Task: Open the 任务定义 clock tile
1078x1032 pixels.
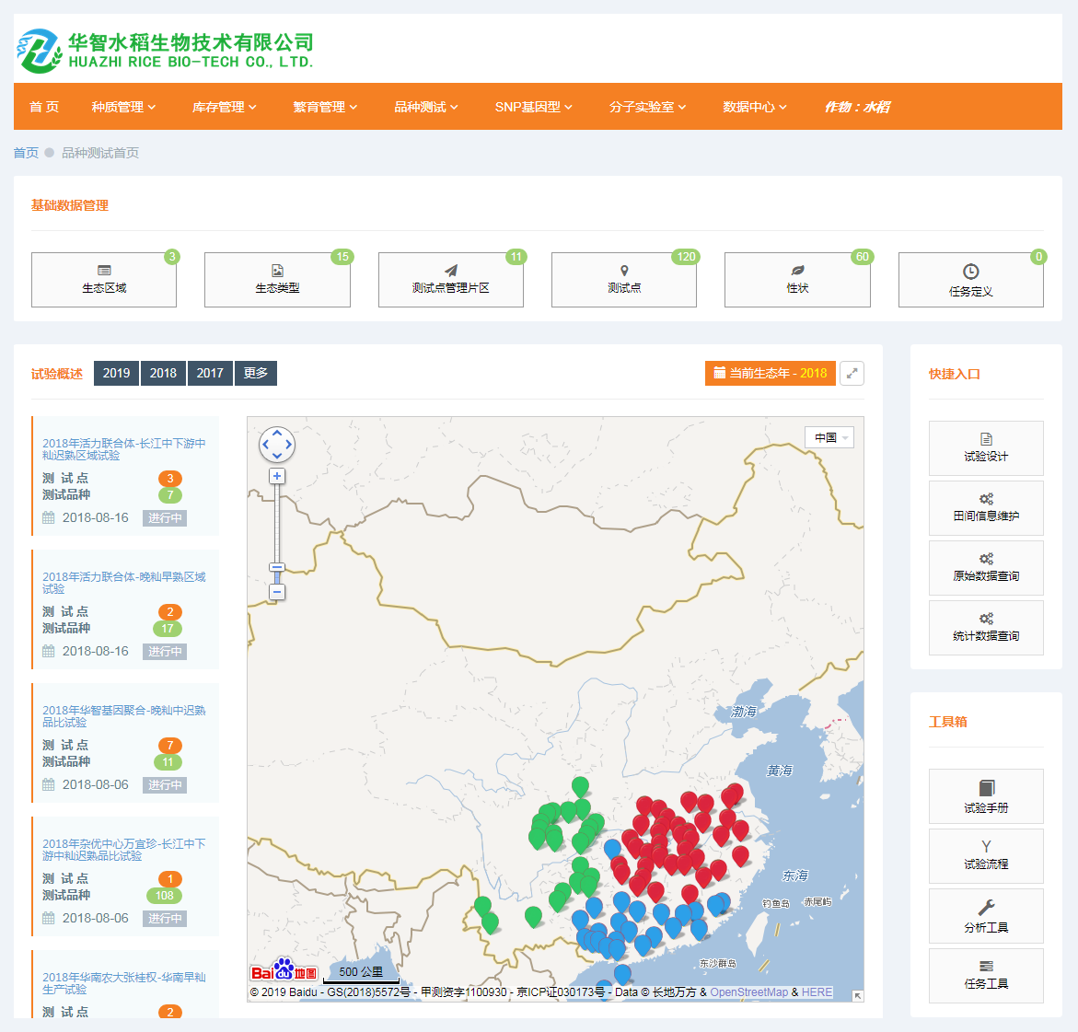Action: click(x=970, y=280)
